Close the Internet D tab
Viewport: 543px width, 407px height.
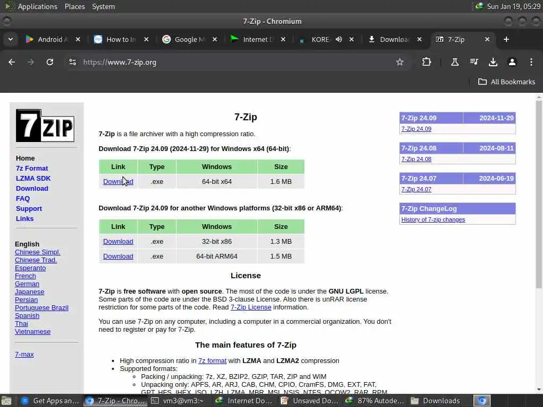click(283, 39)
